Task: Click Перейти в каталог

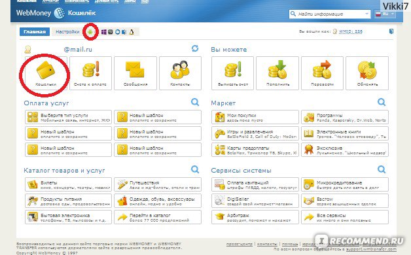Action: [158, 217]
